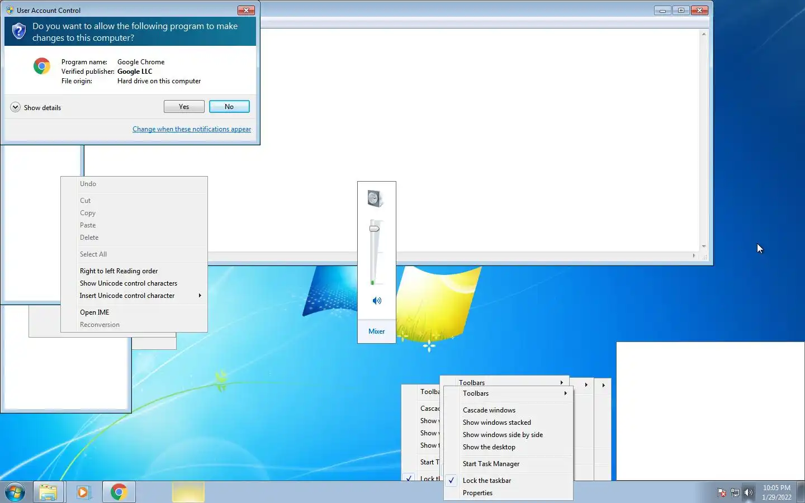Select Reconversion in the context menu

(134, 325)
